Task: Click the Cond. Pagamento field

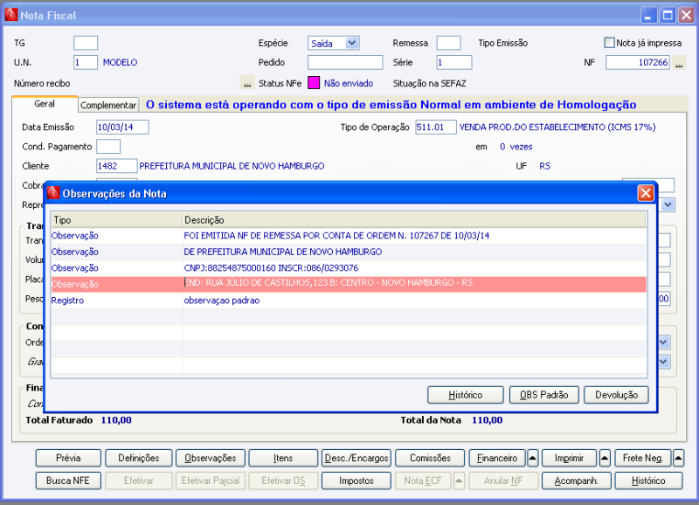Action: pyautogui.click(x=108, y=146)
